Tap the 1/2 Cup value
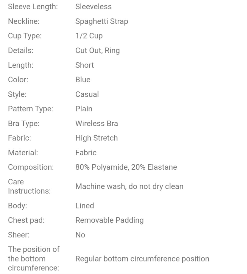Image resolution: width=247 pixels, height=274 pixels. click(x=89, y=36)
